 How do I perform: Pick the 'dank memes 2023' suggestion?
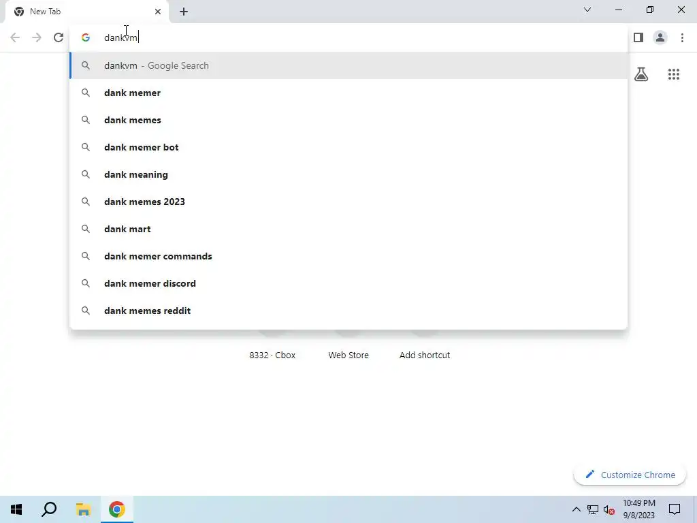tap(348, 202)
